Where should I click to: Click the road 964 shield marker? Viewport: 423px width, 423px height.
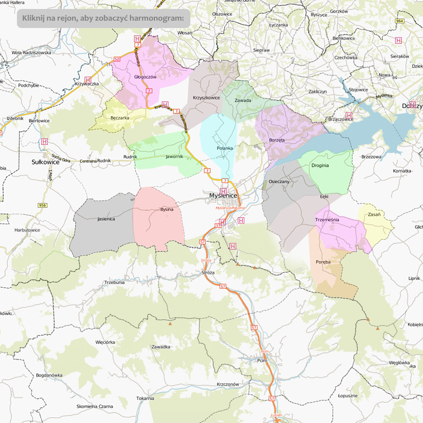(x=400, y=21)
